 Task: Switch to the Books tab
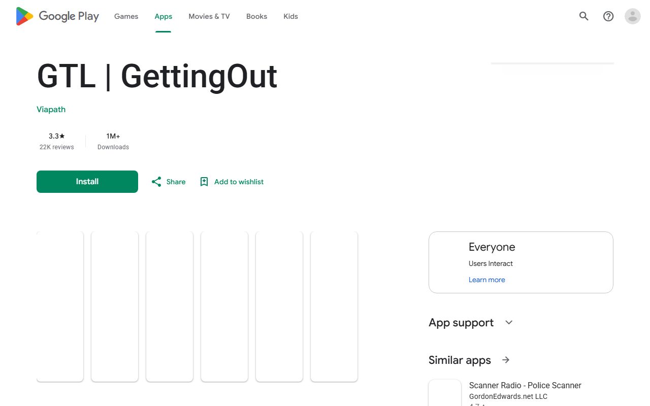point(256,16)
